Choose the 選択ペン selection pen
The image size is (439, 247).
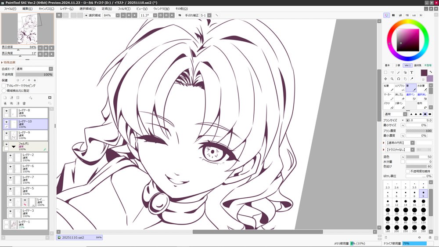411,96
